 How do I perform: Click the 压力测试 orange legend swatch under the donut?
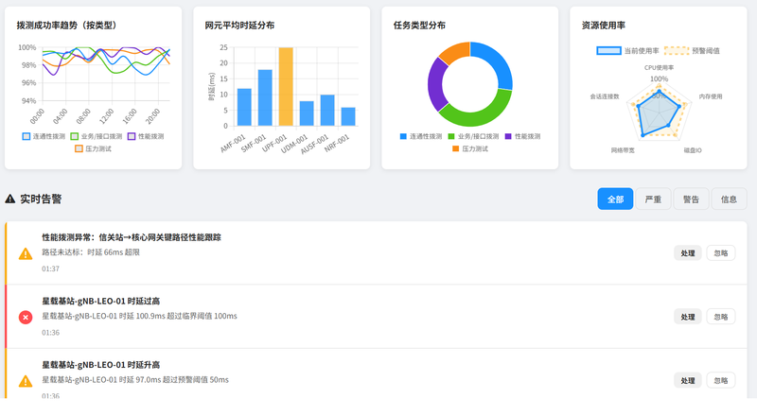tap(455, 148)
